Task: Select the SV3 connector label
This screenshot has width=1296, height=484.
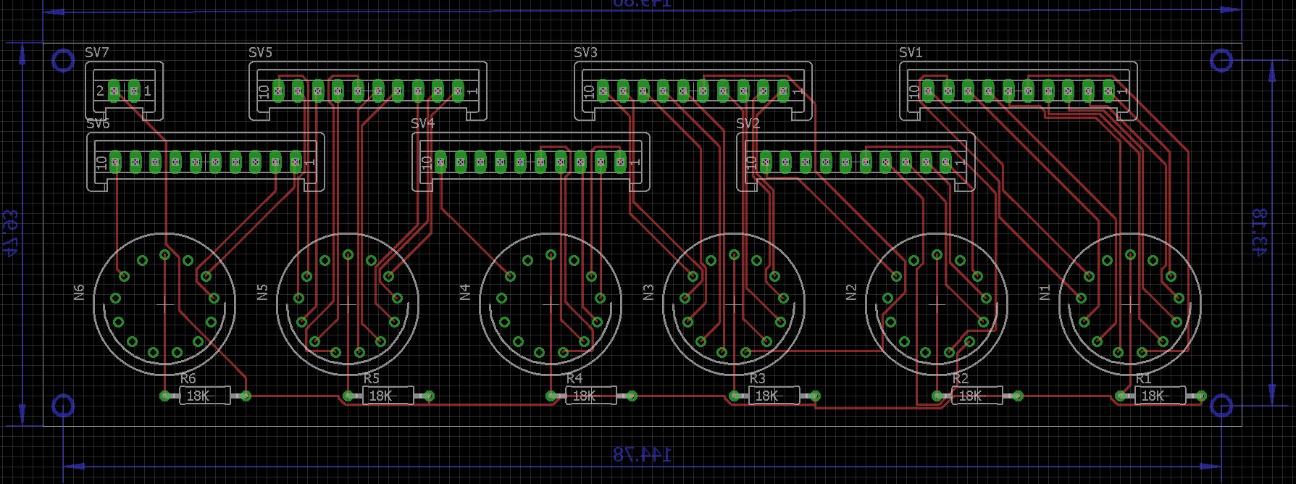Action: (x=585, y=52)
